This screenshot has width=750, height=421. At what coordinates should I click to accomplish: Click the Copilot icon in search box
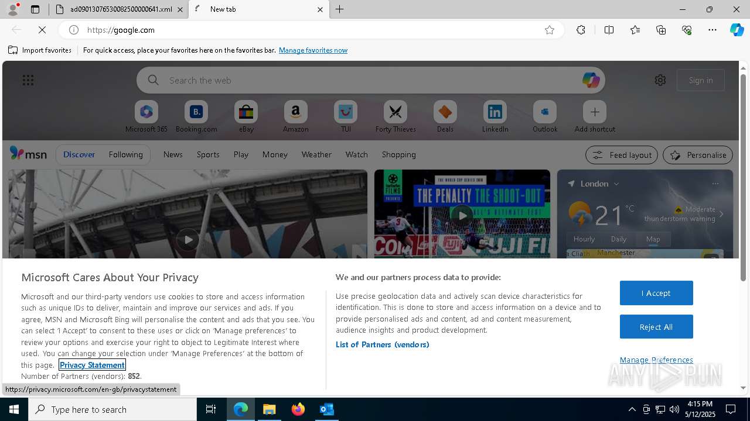coord(591,80)
